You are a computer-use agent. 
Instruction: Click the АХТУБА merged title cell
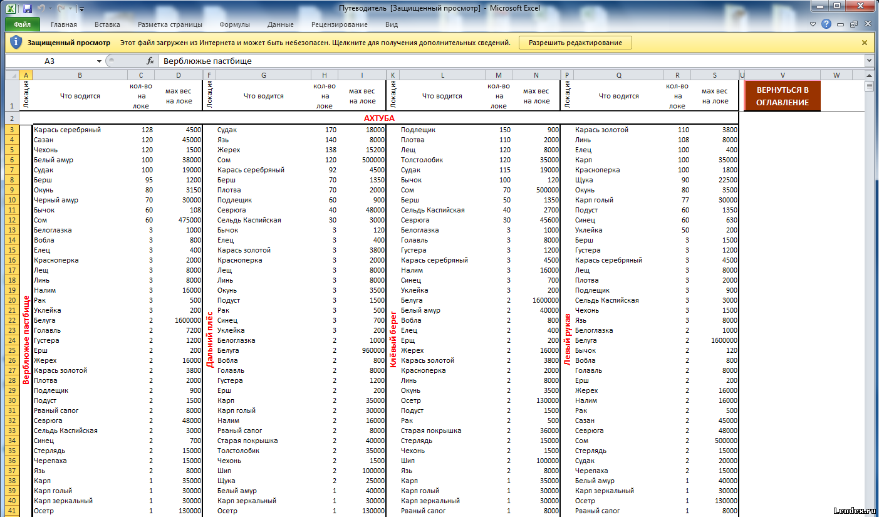(379, 118)
